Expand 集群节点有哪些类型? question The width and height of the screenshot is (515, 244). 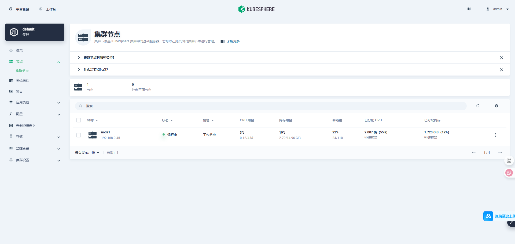point(99,58)
